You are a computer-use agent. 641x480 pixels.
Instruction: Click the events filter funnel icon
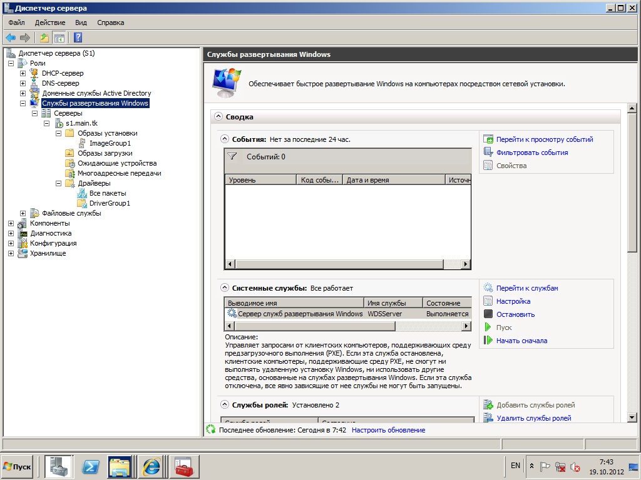(x=232, y=156)
